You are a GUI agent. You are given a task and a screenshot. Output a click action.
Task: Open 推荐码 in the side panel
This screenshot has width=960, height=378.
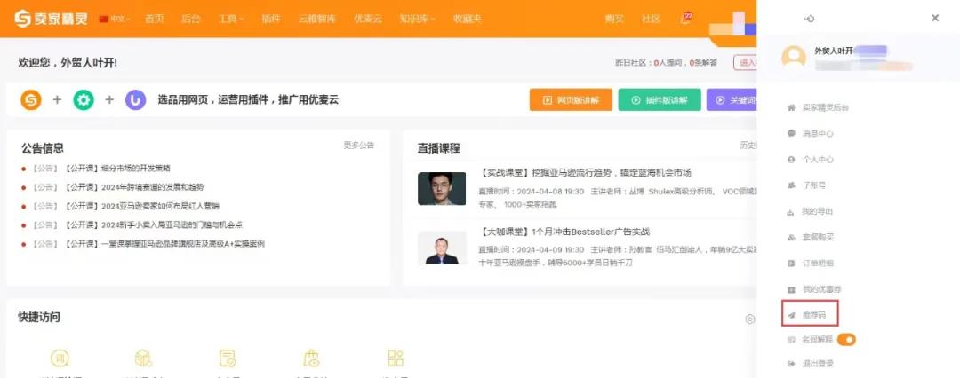click(x=813, y=315)
